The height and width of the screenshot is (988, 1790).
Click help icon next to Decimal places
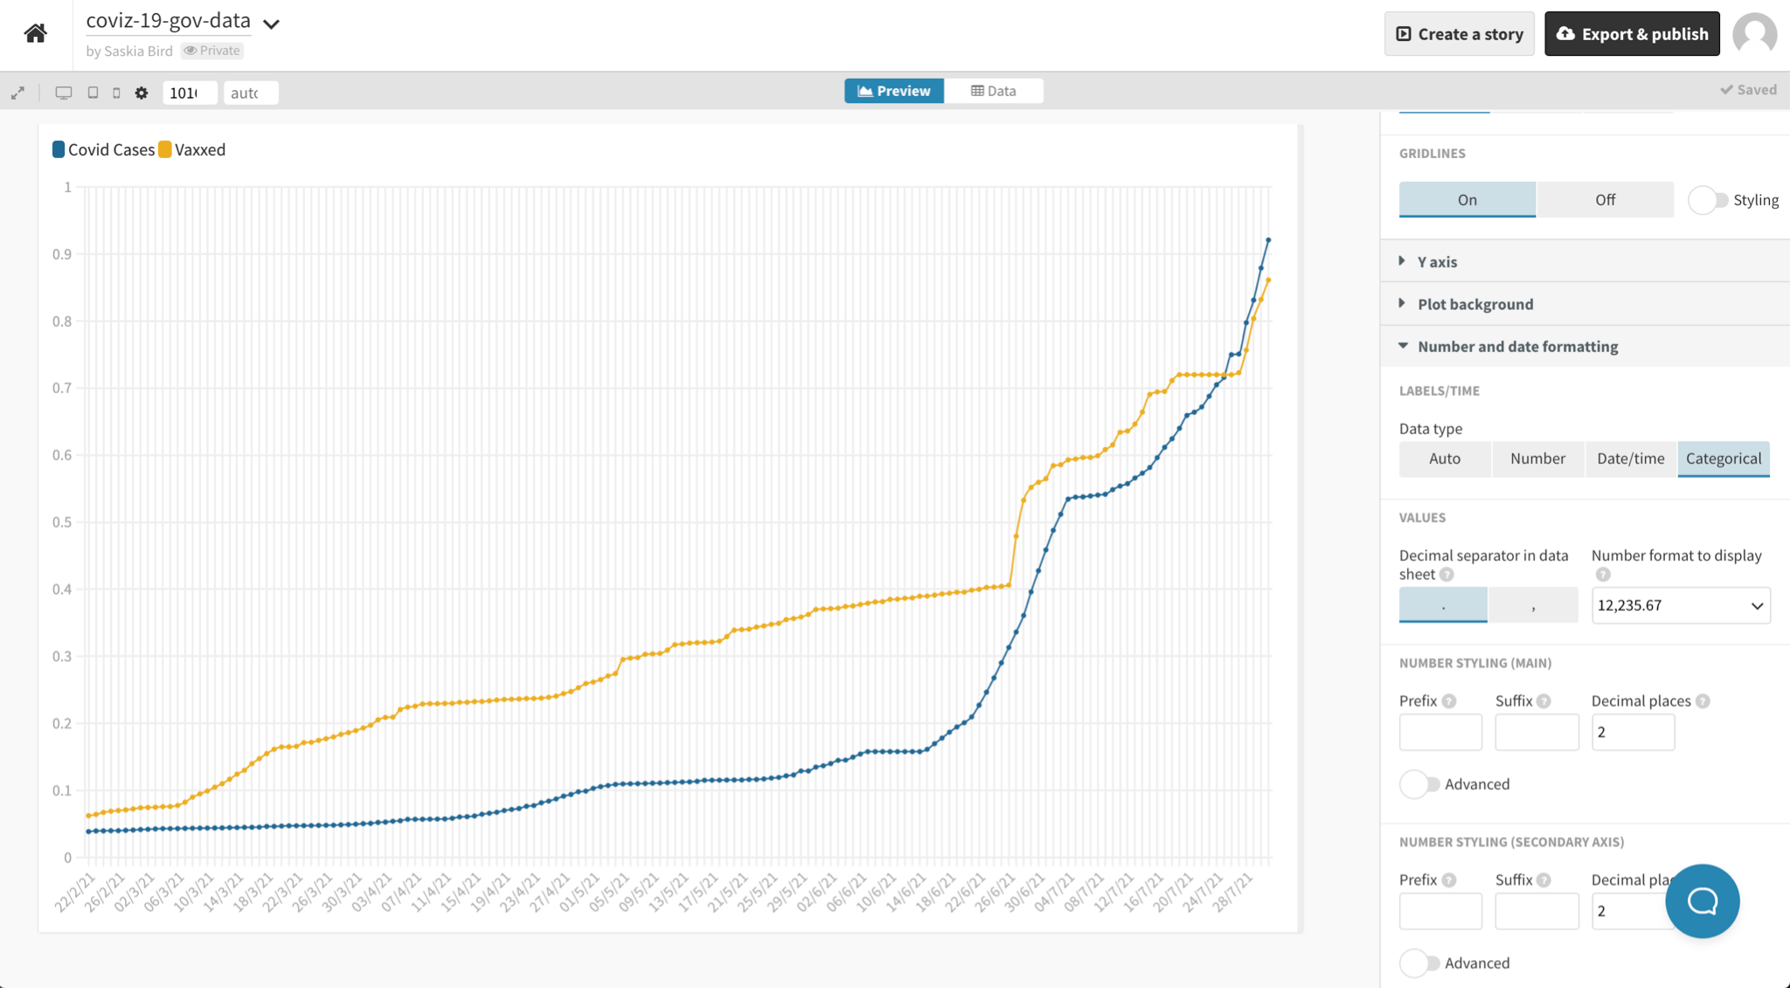[x=1703, y=701]
